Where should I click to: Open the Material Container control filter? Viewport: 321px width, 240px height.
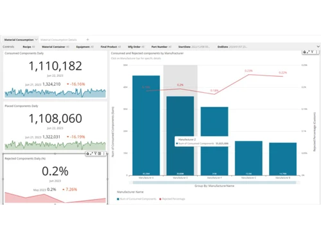55,47
